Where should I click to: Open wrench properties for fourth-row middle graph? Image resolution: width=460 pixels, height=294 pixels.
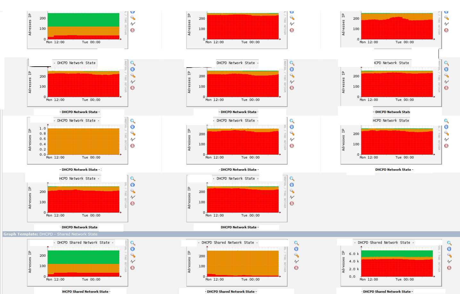point(292,191)
